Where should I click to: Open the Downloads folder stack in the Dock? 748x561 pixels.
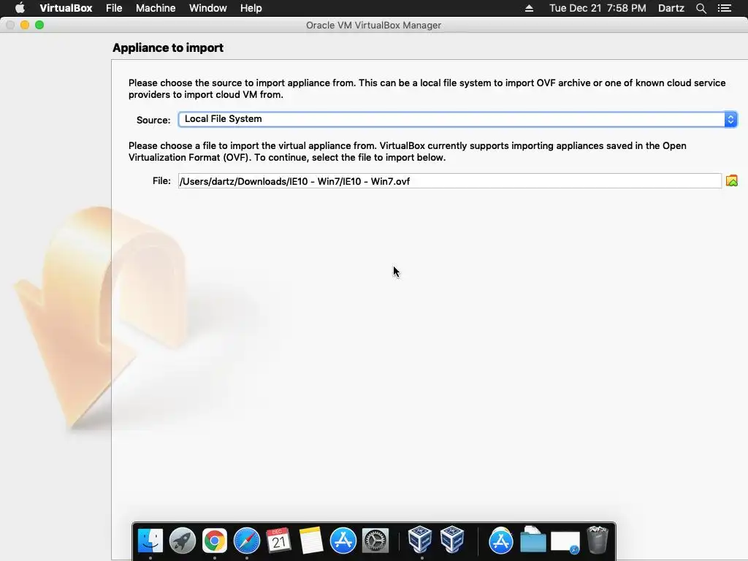pos(533,540)
